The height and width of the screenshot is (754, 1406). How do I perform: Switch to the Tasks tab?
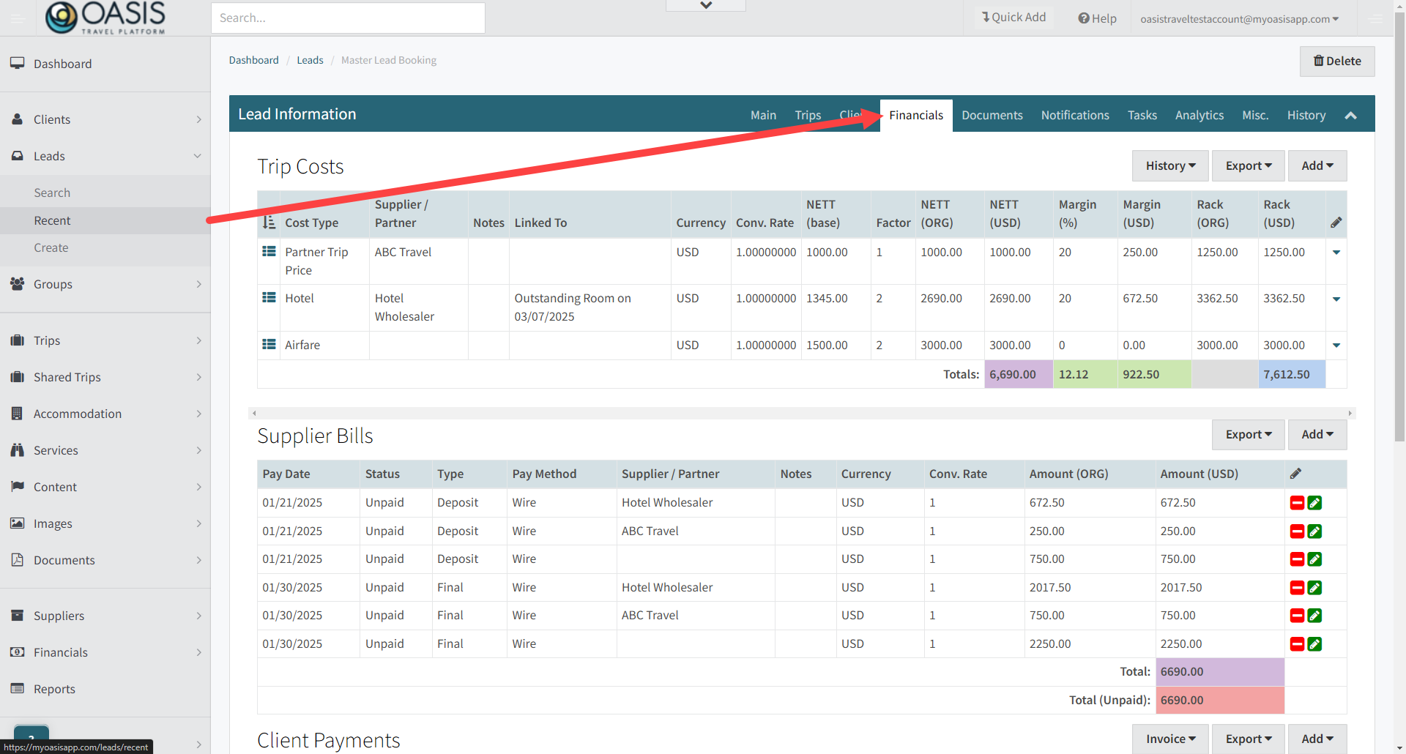(1142, 115)
